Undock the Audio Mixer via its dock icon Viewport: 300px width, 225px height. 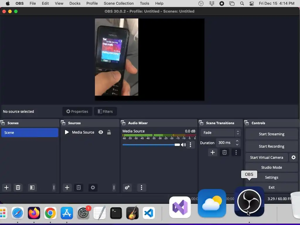pyautogui.click(x=123, y=123)
